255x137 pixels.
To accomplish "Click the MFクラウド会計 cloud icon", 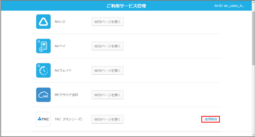I will (44, 95).
